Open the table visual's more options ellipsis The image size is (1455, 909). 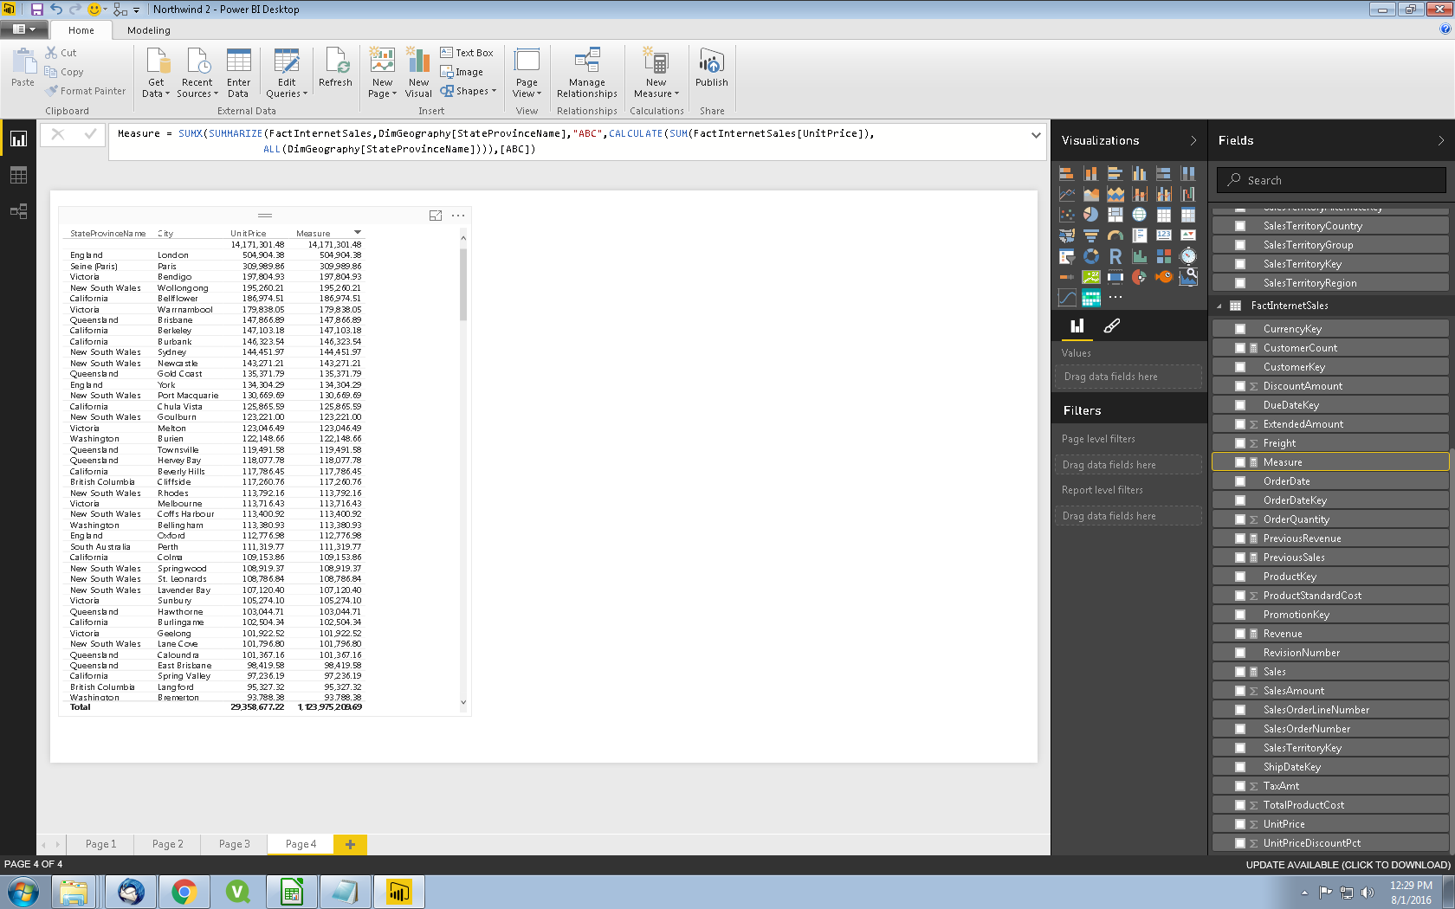coord(458,216)
